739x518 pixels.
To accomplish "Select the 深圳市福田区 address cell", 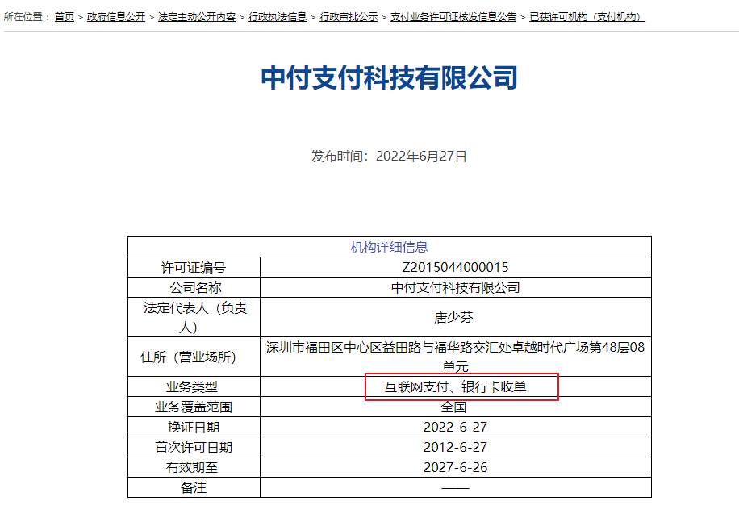I will pyautogui.click(x=455, y=357).
